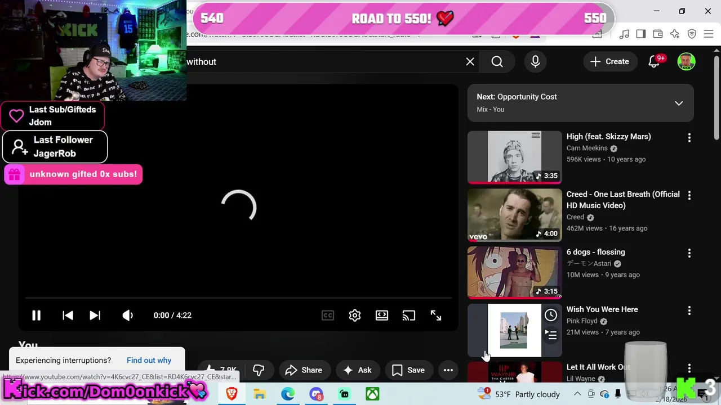This screenshot has width=721, height=405.
Task: Mute the video player volume
Action: tap(128, 316)
